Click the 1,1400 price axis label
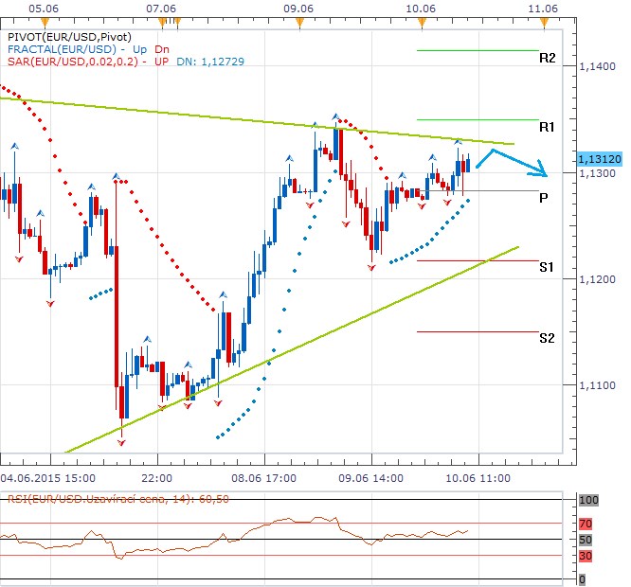Viewport: 631px width, 587px height. (593, 67)
